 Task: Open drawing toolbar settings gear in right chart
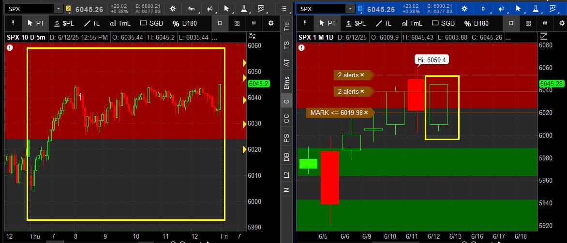pos(562,23)
